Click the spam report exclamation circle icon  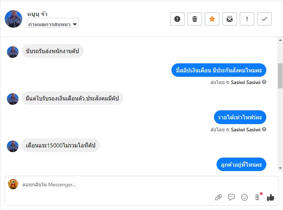(177, 19)
